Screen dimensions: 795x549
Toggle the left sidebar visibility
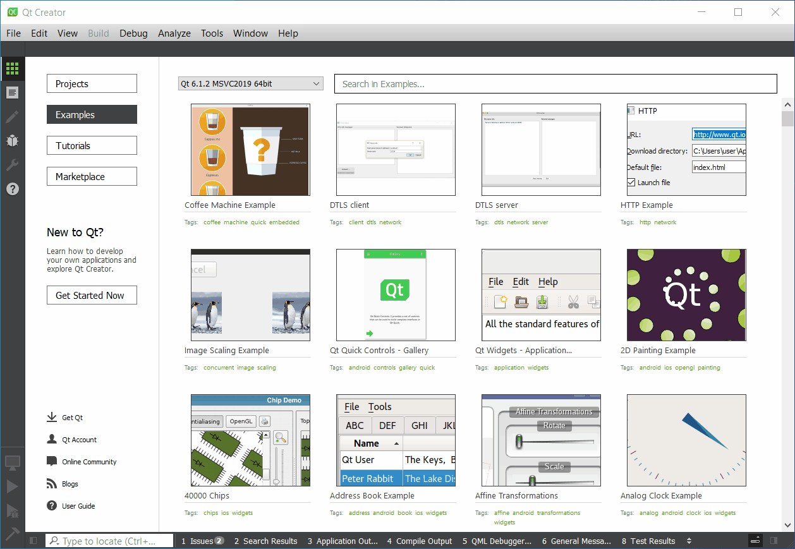33,541
